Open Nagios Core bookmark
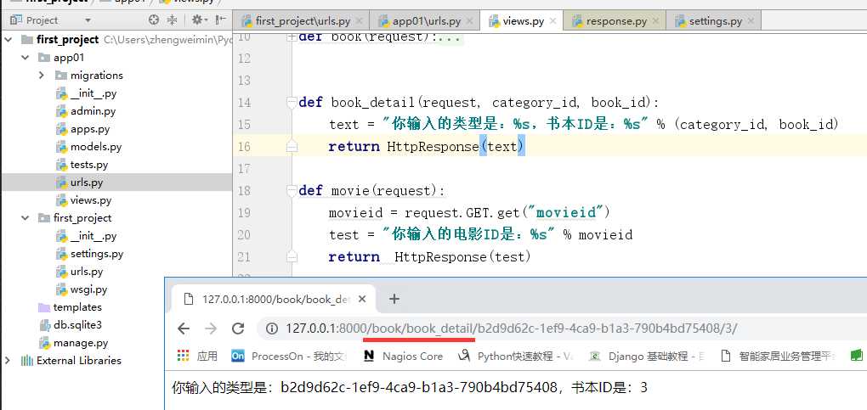The width and height of the screenshot is (867, 410). click(403, 357)
